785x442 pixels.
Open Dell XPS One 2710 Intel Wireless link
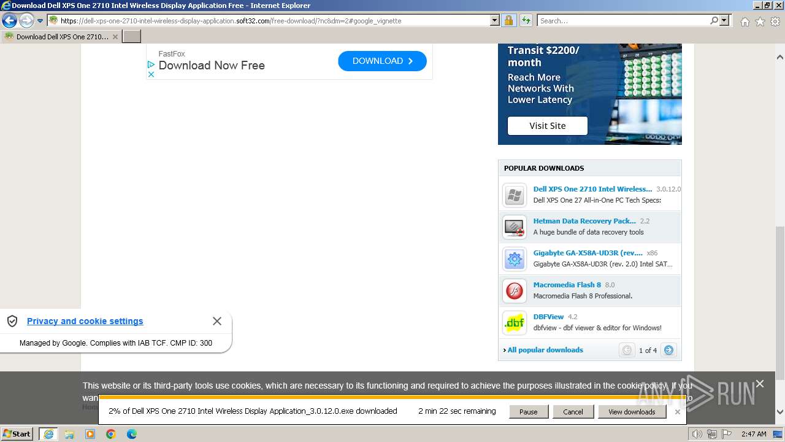(592, 189)
